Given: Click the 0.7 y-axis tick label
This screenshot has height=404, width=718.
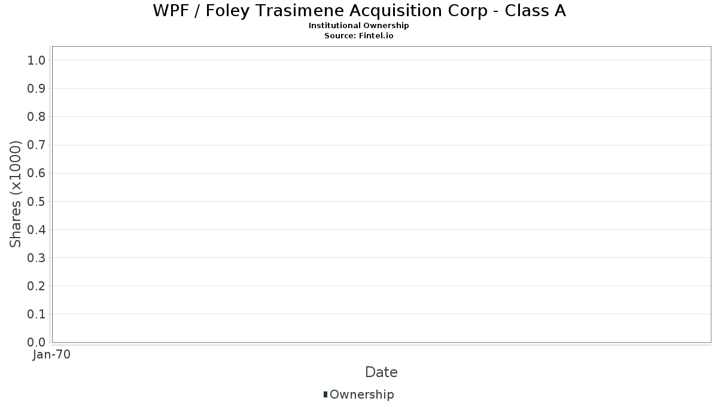Looking at the screenshot, I should click(36, 145).
